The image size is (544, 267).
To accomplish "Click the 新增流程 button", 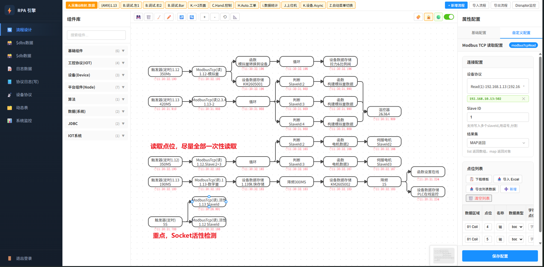I will [456, 5].
